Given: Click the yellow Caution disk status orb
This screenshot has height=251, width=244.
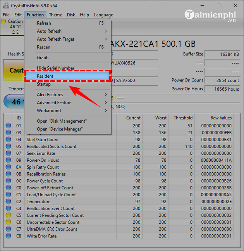Looking at the screenshot, I should [x=3, y=21].
